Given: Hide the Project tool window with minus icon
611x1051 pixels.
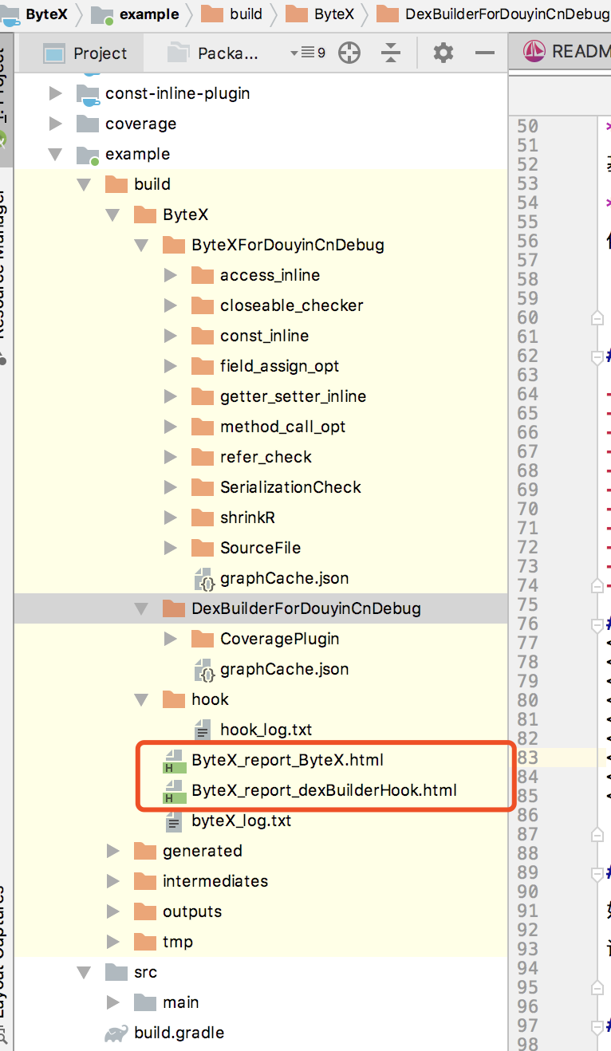Looking at the screenshot, I should (x=485, y=53).
